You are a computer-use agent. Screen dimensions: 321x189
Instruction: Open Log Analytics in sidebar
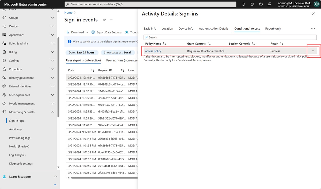click(x=17, y=155)
